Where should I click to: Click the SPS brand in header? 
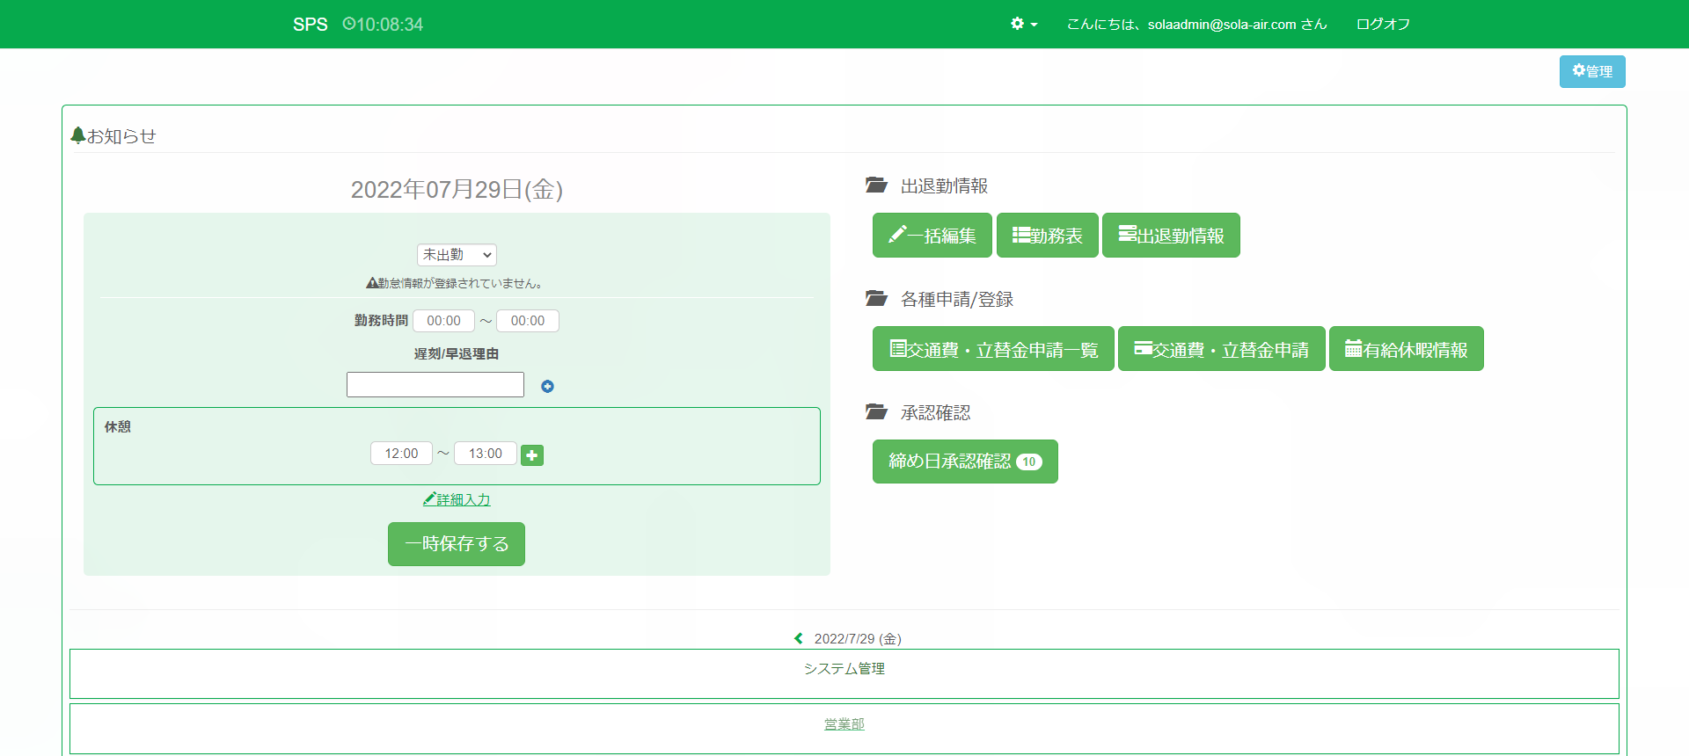pyautogui.click(x=310, y=25)
